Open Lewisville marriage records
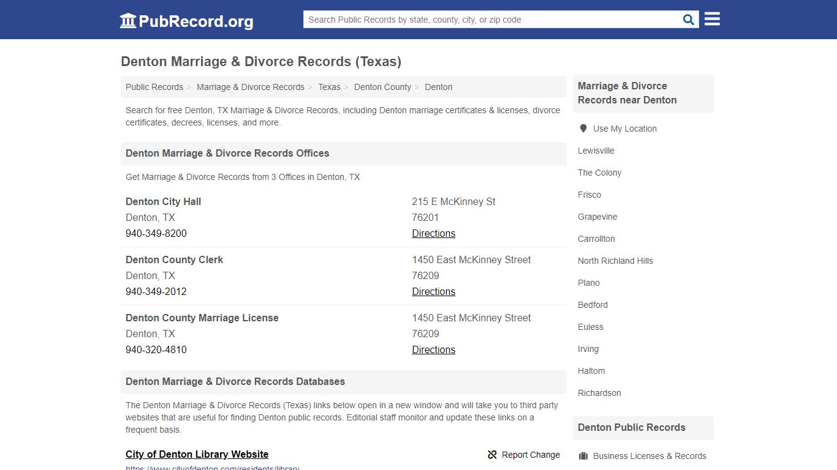This screenshot has height=470, width=837. 596,151
